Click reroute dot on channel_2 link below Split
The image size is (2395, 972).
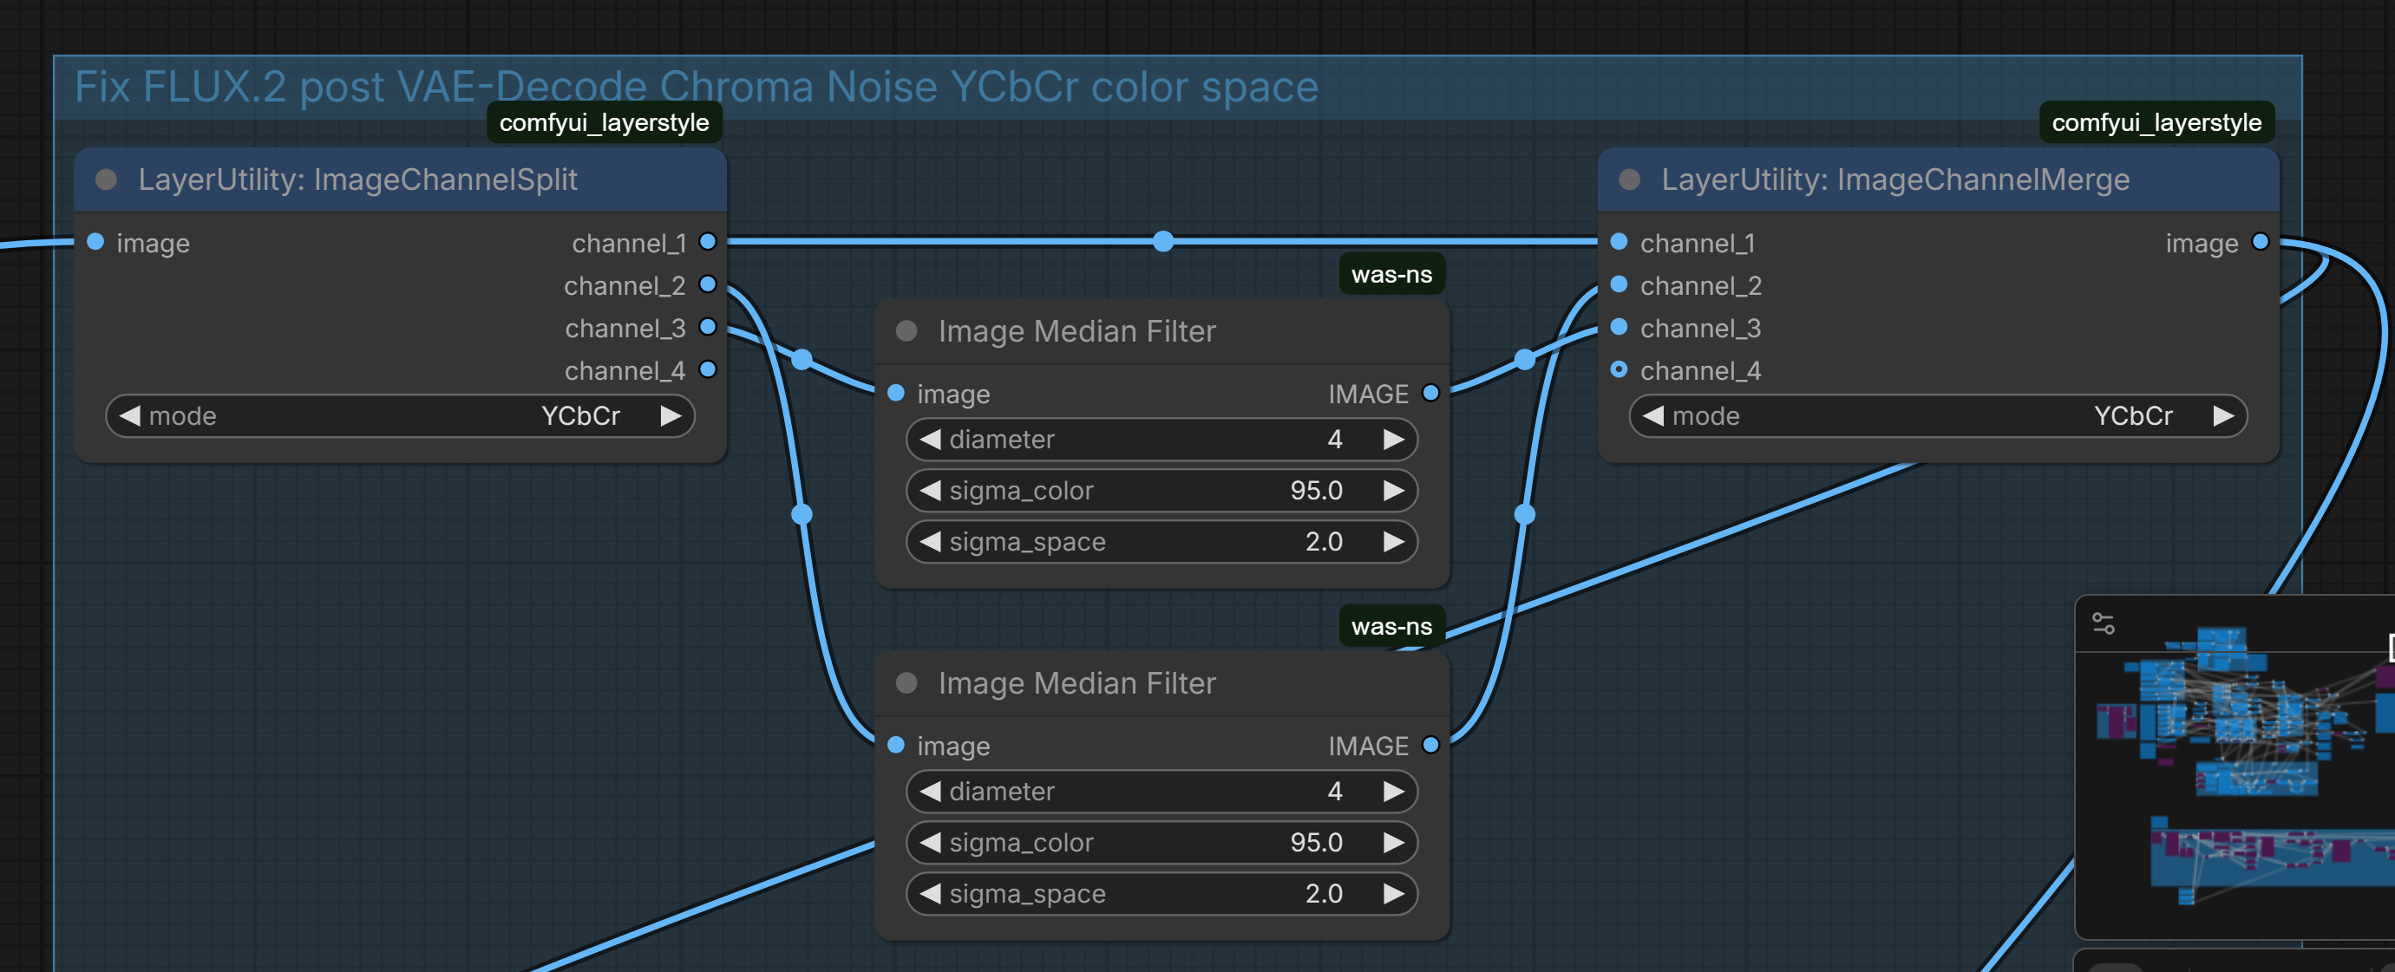coord(802,514)
